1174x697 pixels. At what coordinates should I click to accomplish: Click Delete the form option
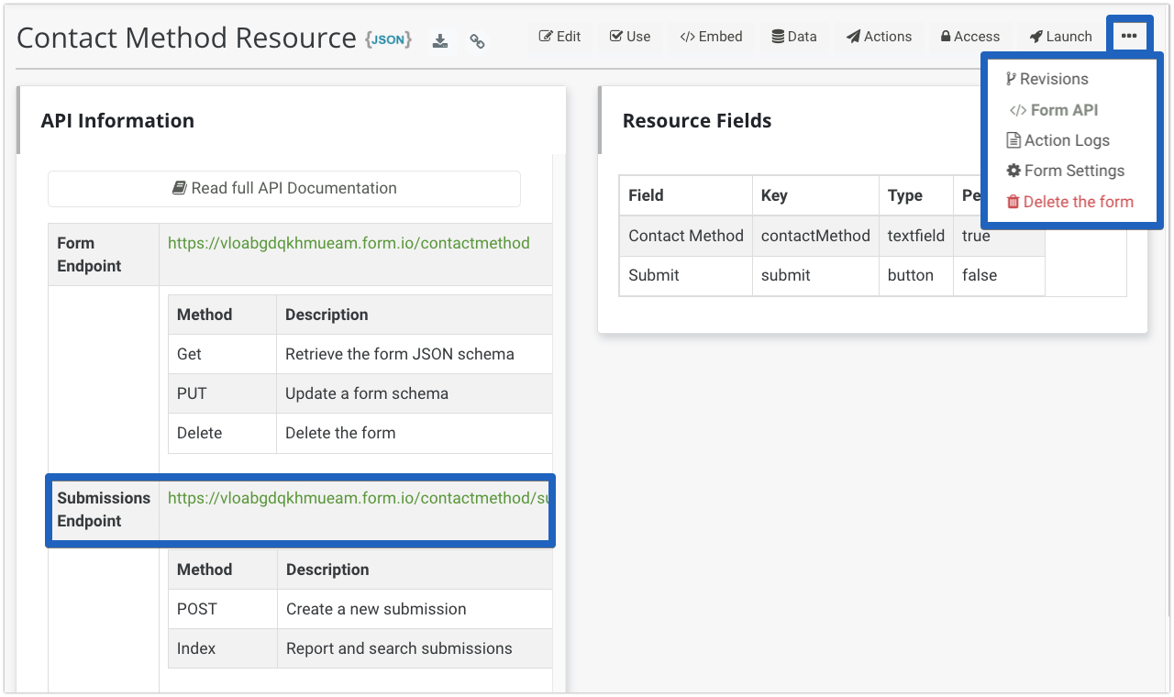1069,202
